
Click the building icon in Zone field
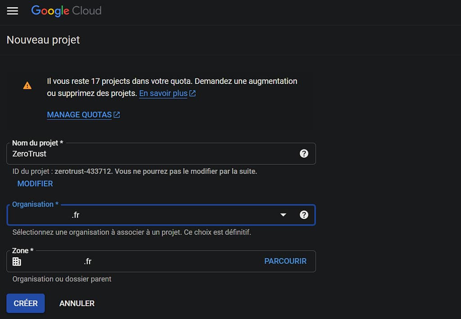pyautogui.click(x=17, y=261)
